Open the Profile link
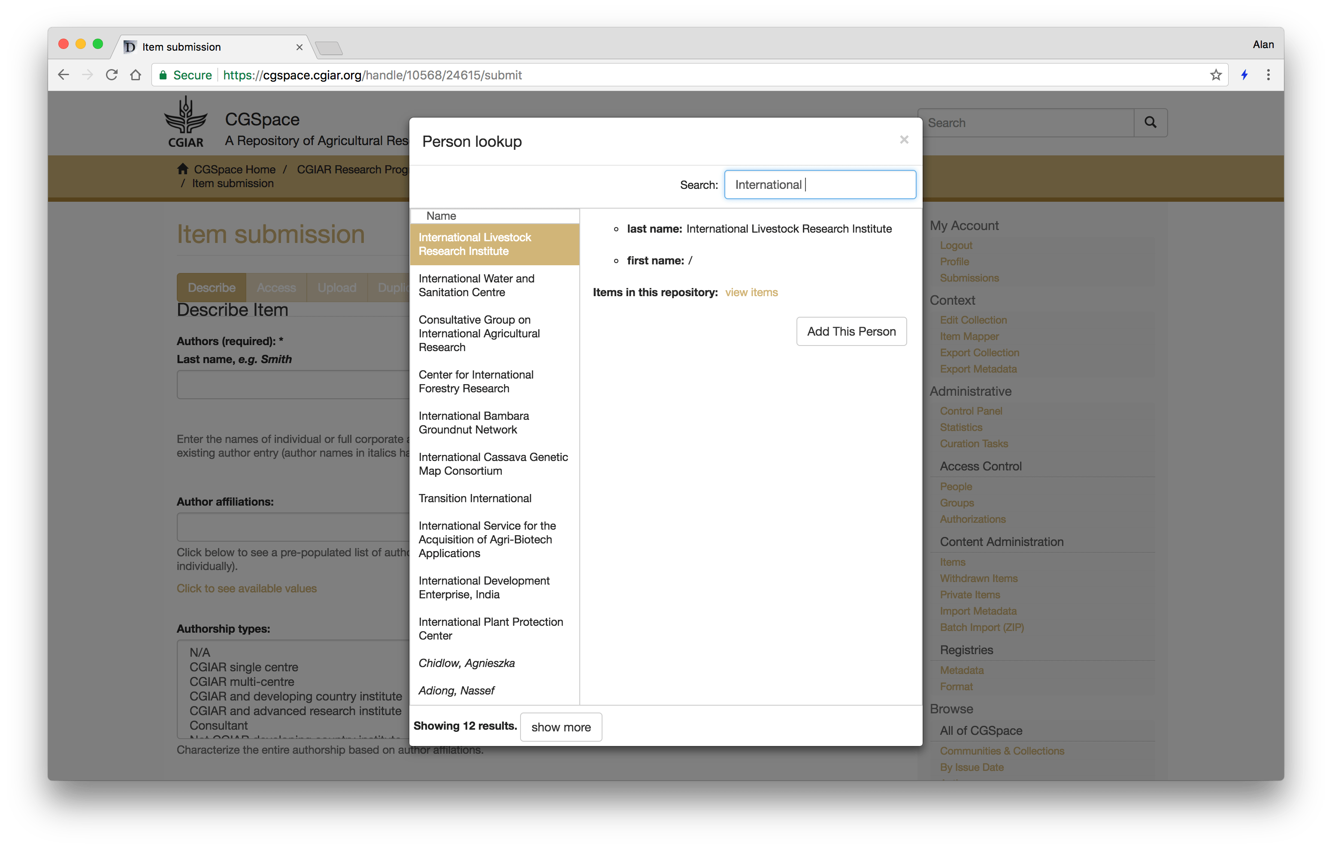 click(954, 261)
